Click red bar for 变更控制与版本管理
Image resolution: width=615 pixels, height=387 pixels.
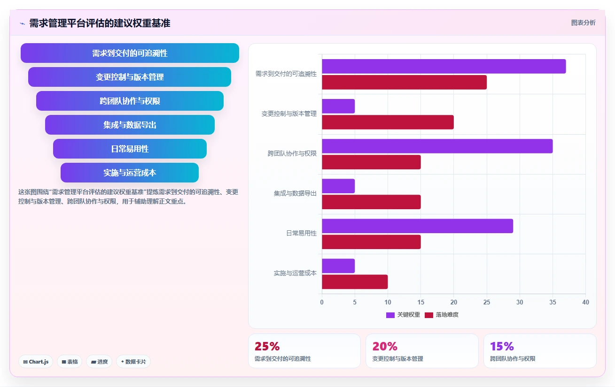click(x=388, y=122)
